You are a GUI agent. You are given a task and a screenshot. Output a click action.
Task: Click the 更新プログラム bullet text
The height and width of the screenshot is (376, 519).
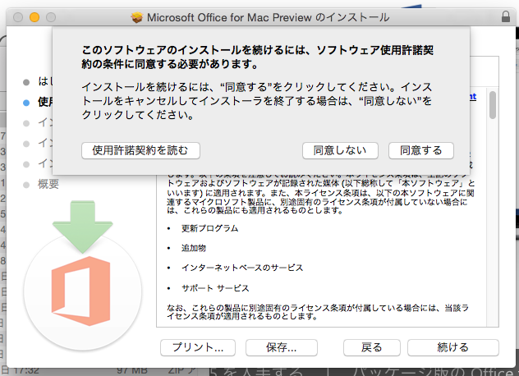click(210, 228)
